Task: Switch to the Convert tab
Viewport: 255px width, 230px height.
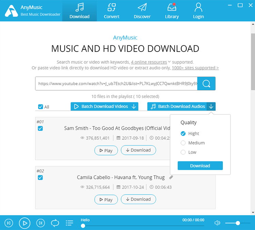Action: (112, 11)
